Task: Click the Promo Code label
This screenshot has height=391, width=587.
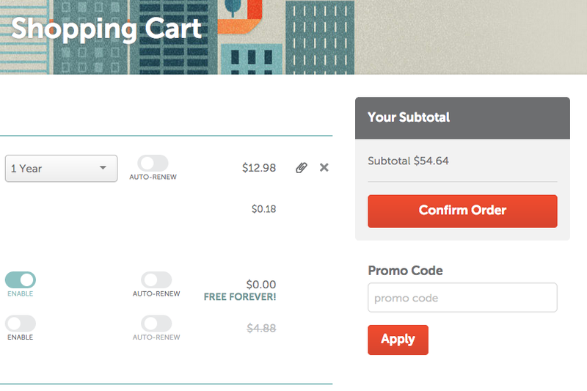Action: [x=405, y=271]
